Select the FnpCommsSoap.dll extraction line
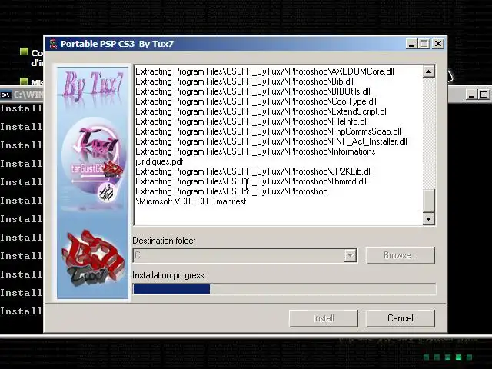The height and width of the screenshot is (369, 492). tap(268, 131)
